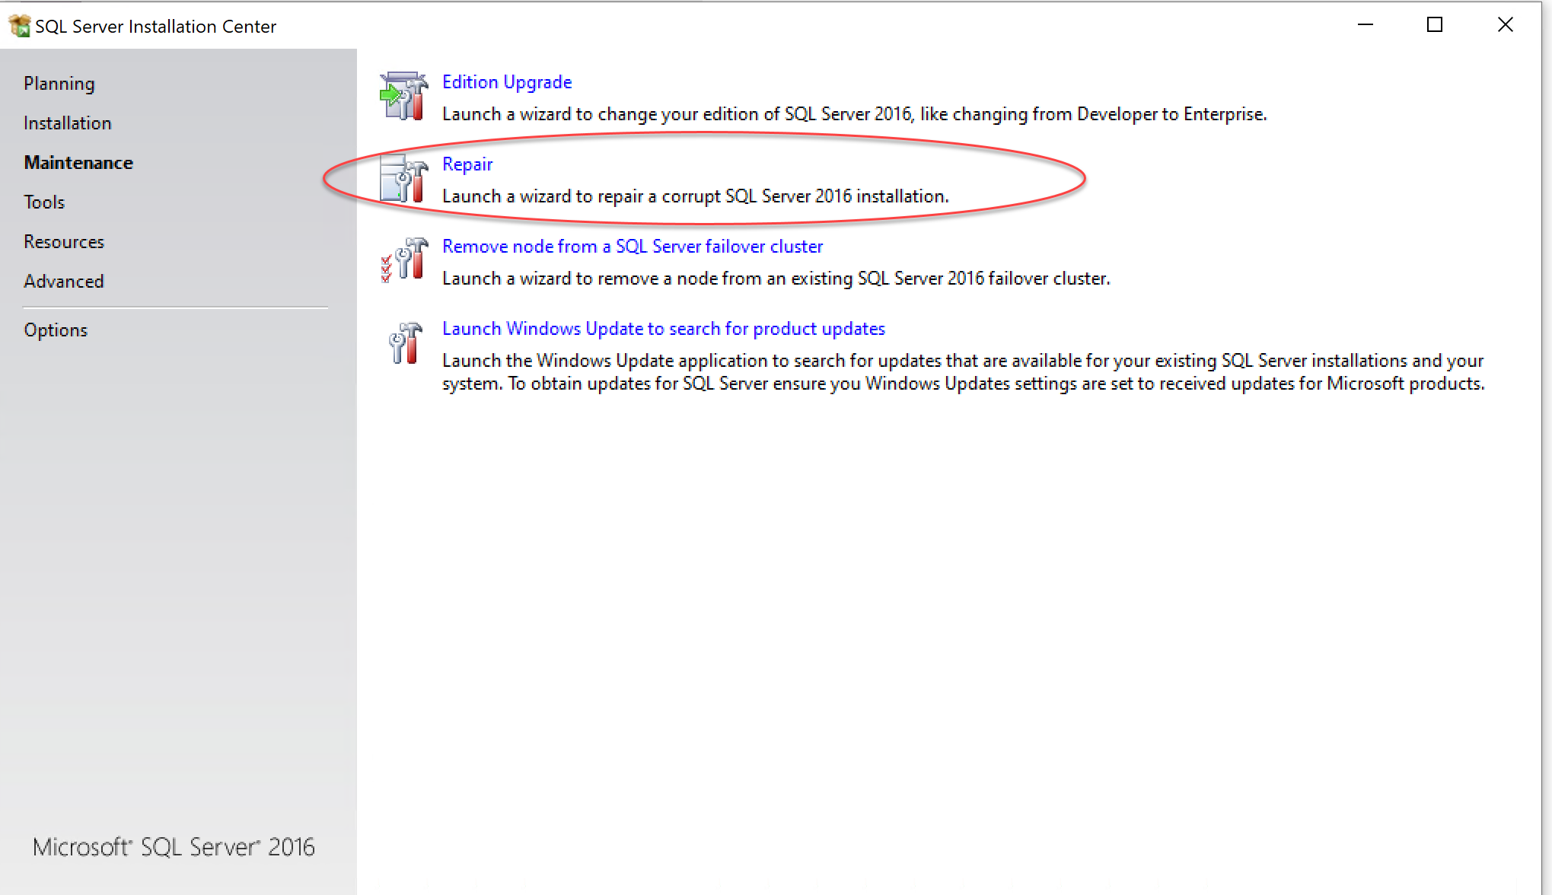Go to the Tools section
This screenshot has width=1552, height=895.
[x=44, y=202]
